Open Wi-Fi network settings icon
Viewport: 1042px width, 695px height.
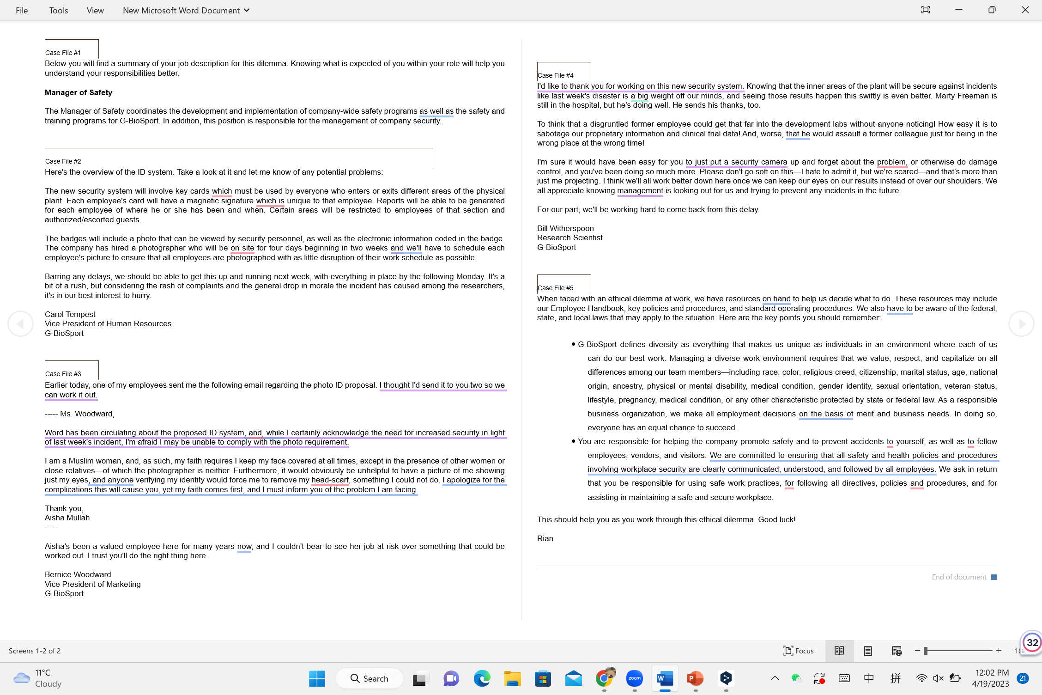[921, 678]
